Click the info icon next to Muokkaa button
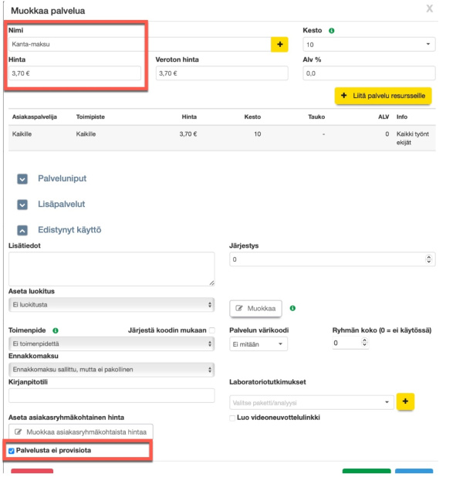463x484 pixels. 292,308
